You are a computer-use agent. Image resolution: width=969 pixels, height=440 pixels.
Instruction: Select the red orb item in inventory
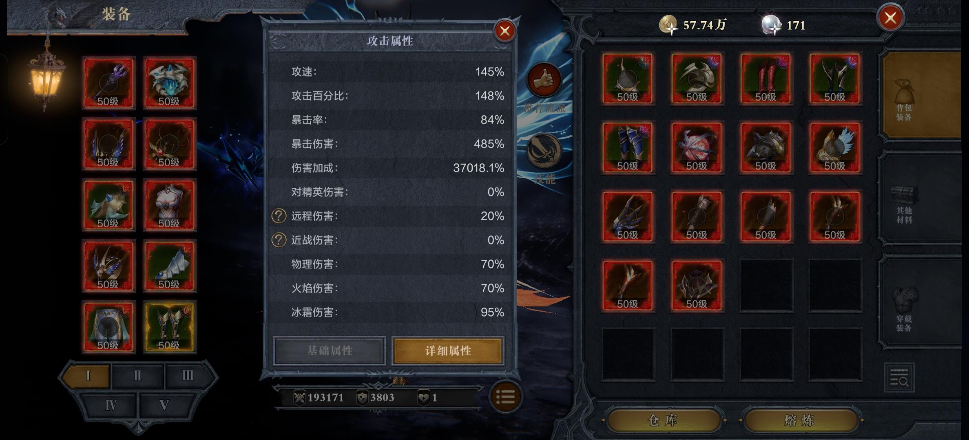pos(697,147)
